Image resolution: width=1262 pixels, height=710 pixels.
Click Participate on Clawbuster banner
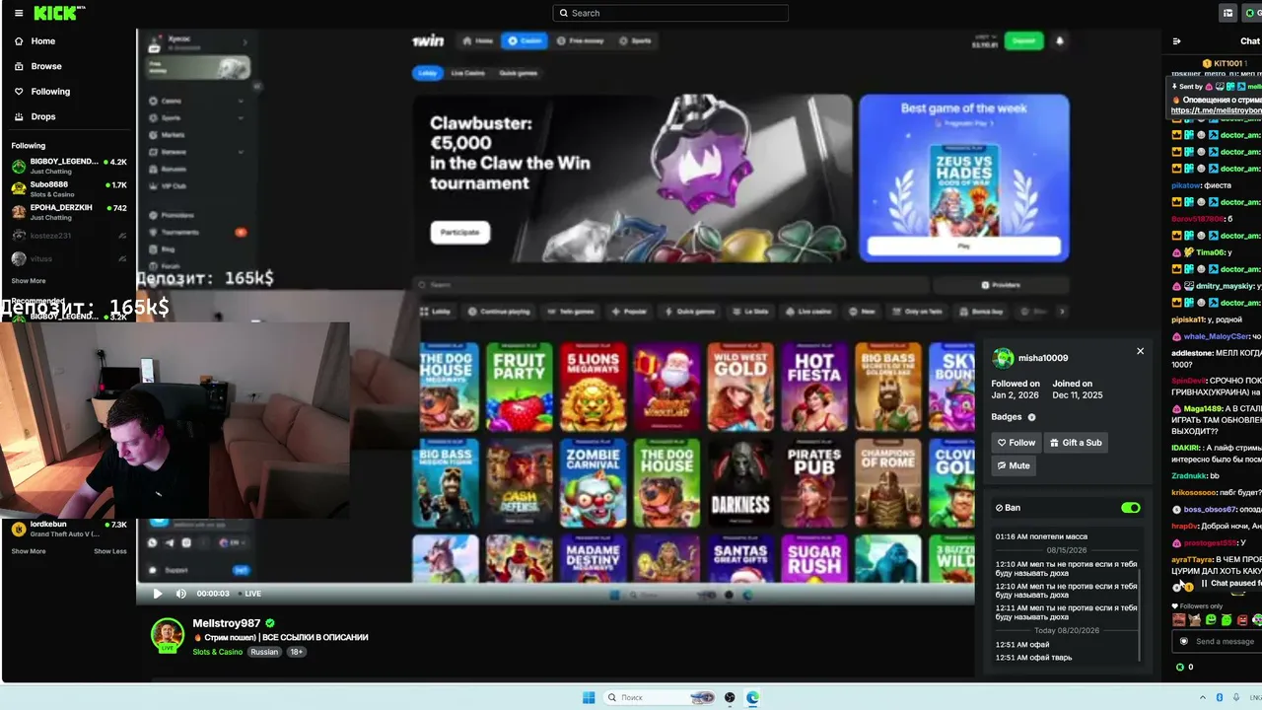click(459, 232)
